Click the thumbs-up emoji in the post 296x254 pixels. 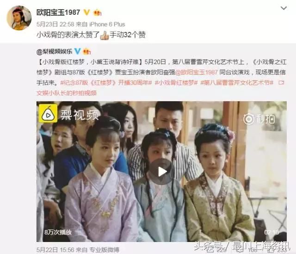tap(105, 35)
